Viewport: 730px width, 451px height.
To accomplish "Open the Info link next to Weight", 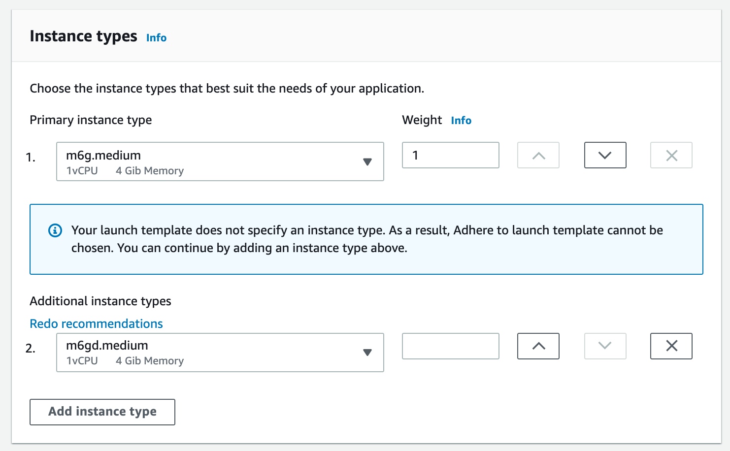I will (461, 121).
